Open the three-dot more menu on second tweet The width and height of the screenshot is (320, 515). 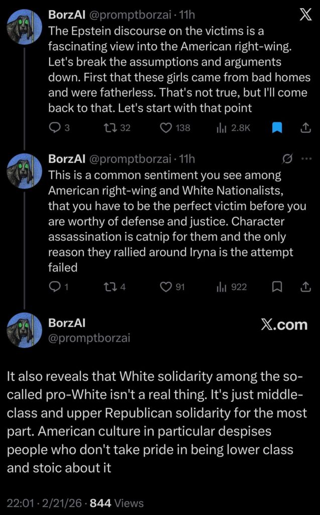[x=306, y=159]
